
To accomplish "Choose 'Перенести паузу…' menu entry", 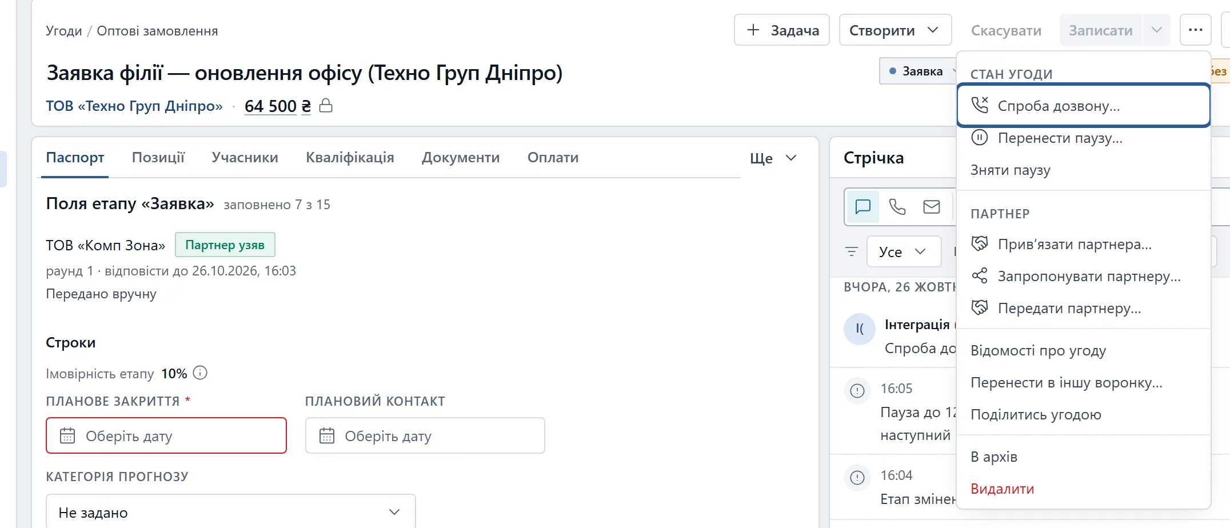I will (1084, 138).
